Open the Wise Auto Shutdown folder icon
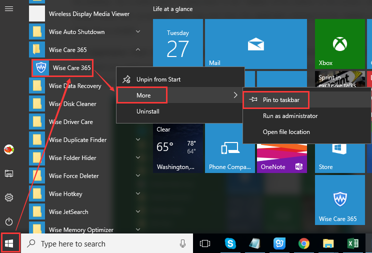 [37, 32]
